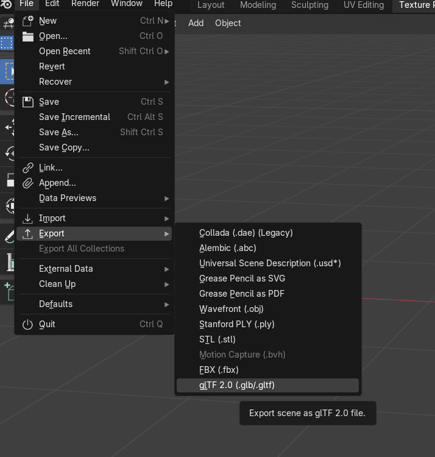Screen dimensions: 435x457
Task: Click the Export upload-arrow icon
Action: coord(27,234)
